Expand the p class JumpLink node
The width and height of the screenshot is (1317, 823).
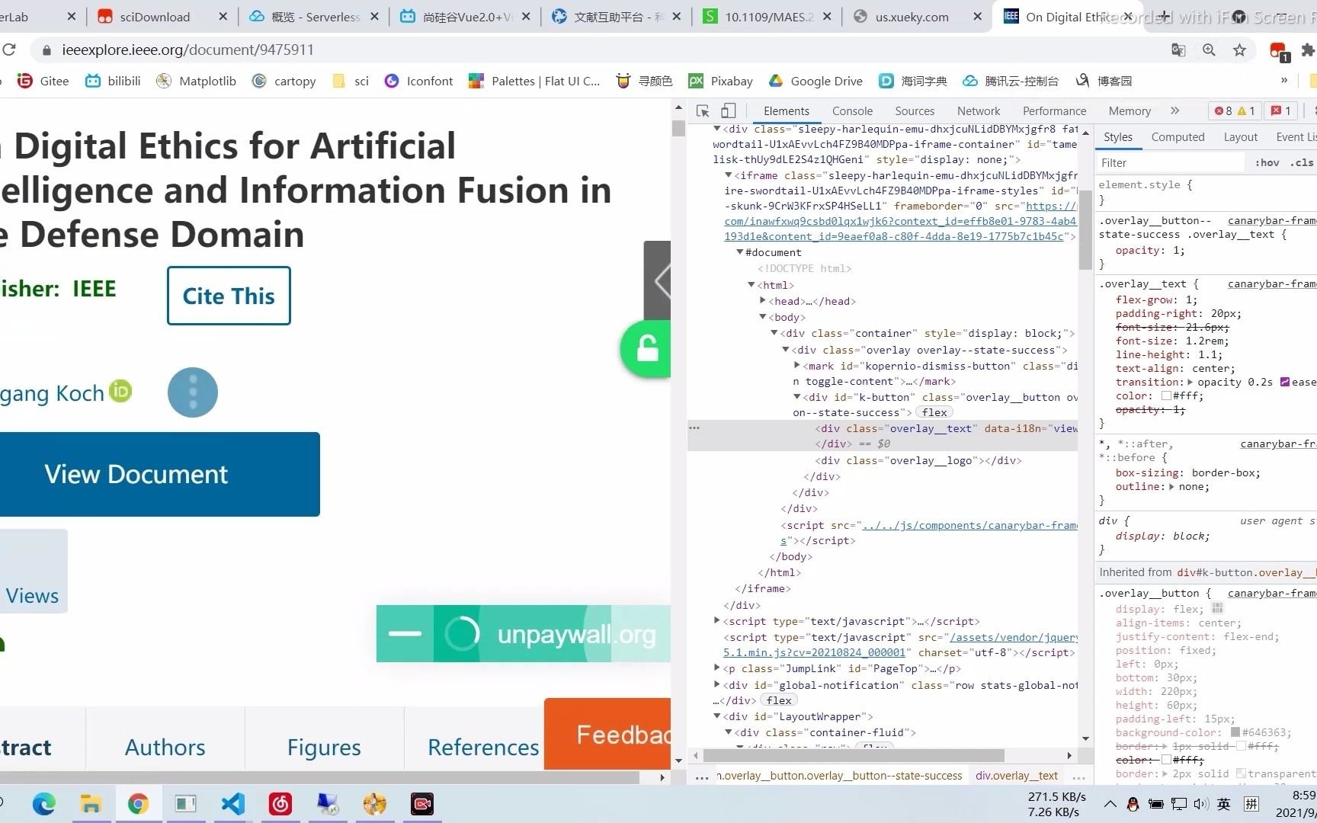[716, 668]
